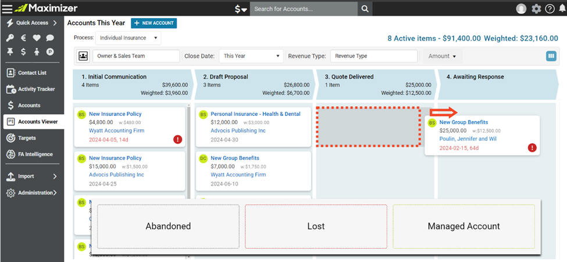
Task: Open the Poulin, Jennifer and Wil link
Action: 468,139
